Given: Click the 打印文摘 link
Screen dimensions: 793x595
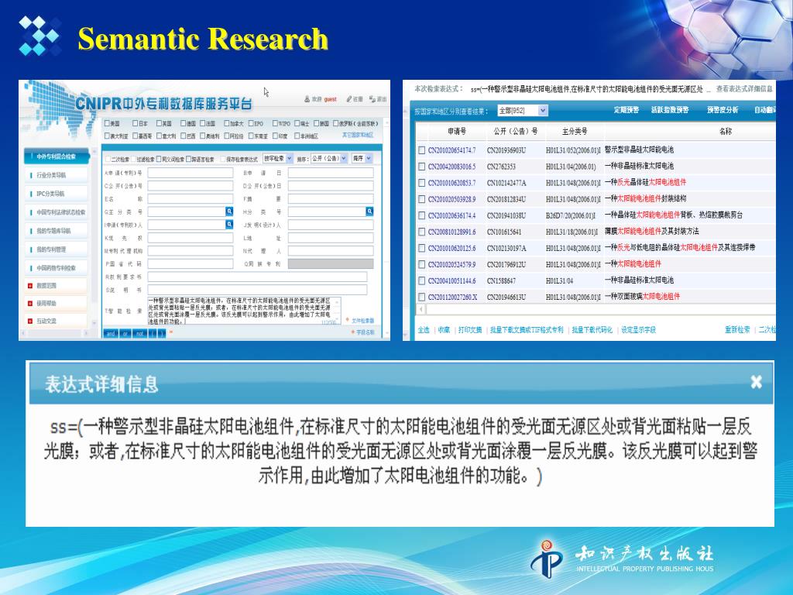Looking at the screenshot, I should tap(470, 330).
